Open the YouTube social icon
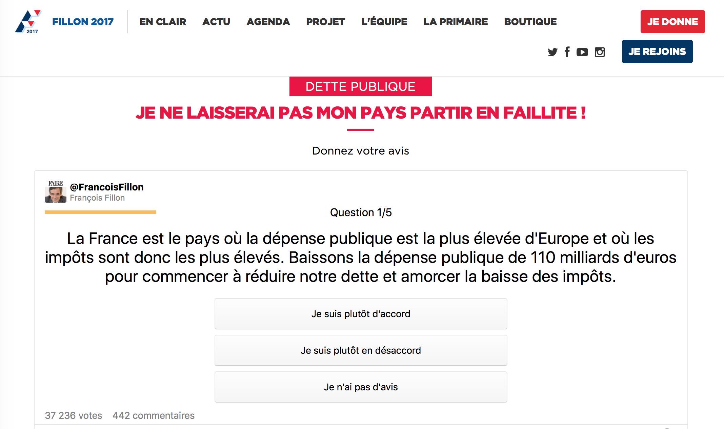The image size is (724, 429). tap(582, 52)
